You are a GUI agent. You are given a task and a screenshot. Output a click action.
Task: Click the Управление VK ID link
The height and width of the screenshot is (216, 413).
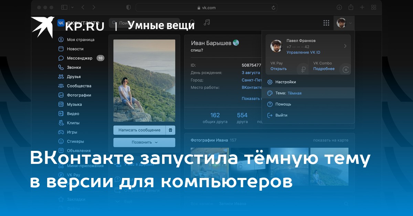[303, 52]
